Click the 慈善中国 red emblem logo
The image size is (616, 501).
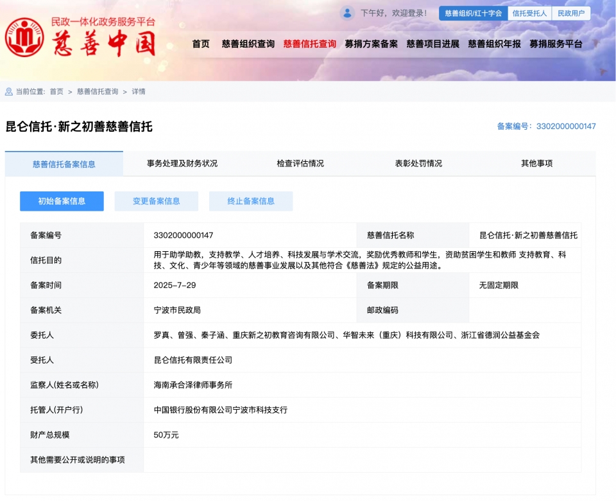pos(24,37)
